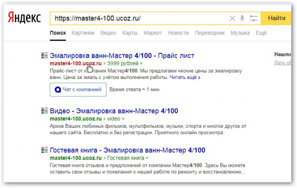This screenshot has height=188, width=297.
Task: Select the Поиск tab
Action: pyautogui.click(x=58, y=33)
